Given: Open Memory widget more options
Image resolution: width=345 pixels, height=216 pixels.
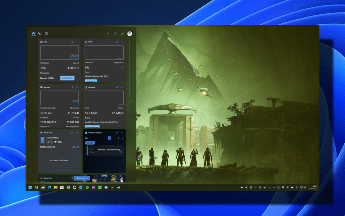Looking at the screenshot, I should click(x=77, y=87).
